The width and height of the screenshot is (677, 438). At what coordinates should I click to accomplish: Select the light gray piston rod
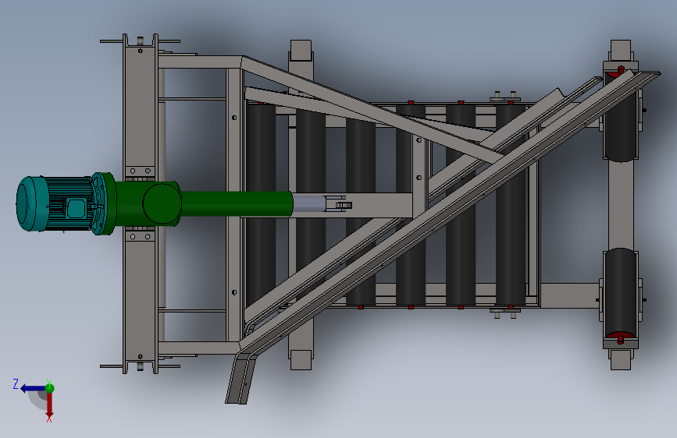pos(308,203)
